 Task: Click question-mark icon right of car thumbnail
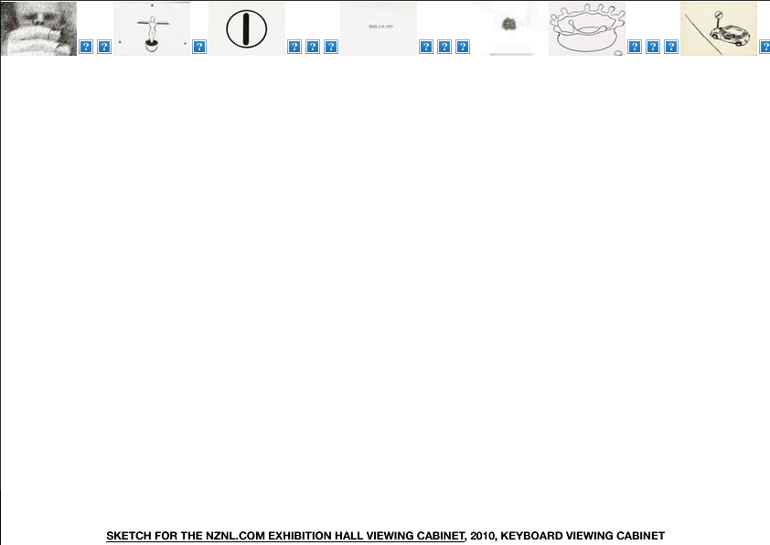pos(765,47)
